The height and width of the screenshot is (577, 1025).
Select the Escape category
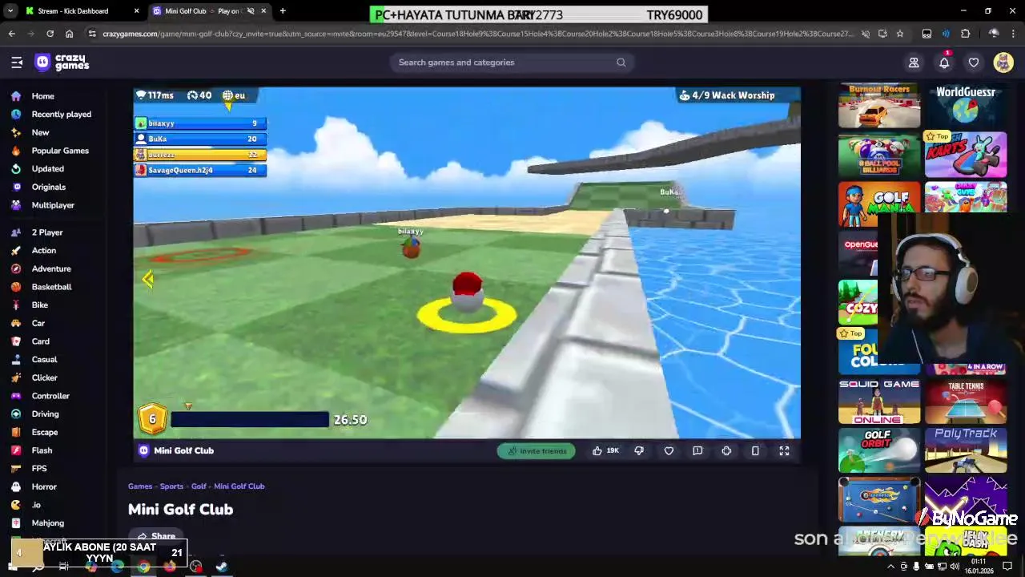tap(44, 432)
